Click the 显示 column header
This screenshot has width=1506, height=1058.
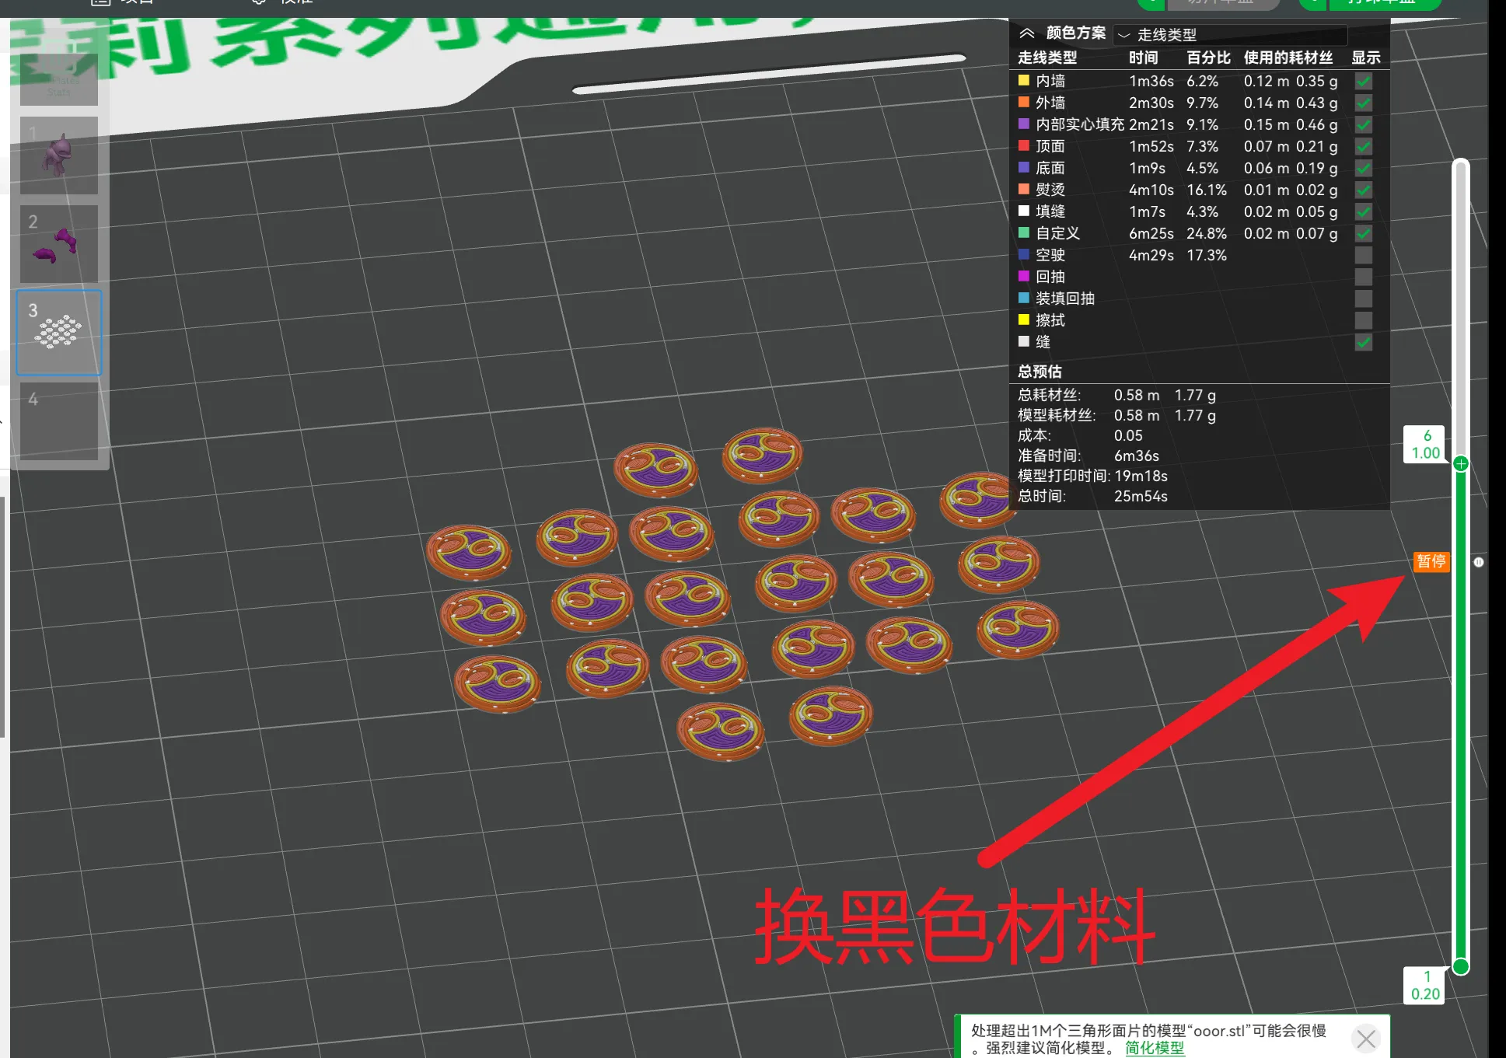click(x=1365, y=58)
